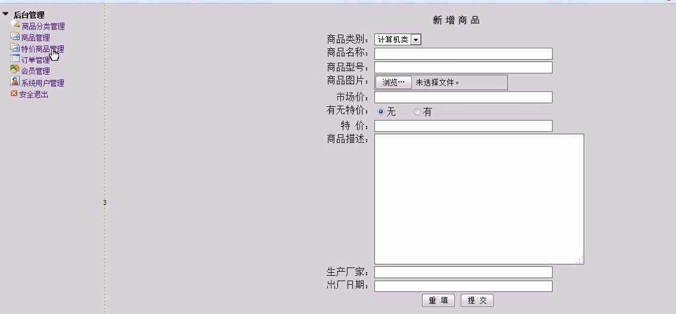Focus the 商品型号 input field
Screen dimensions: 676x314
[x=463, y=67]
